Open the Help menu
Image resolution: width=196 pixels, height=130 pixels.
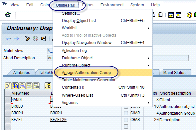(155, 5)
